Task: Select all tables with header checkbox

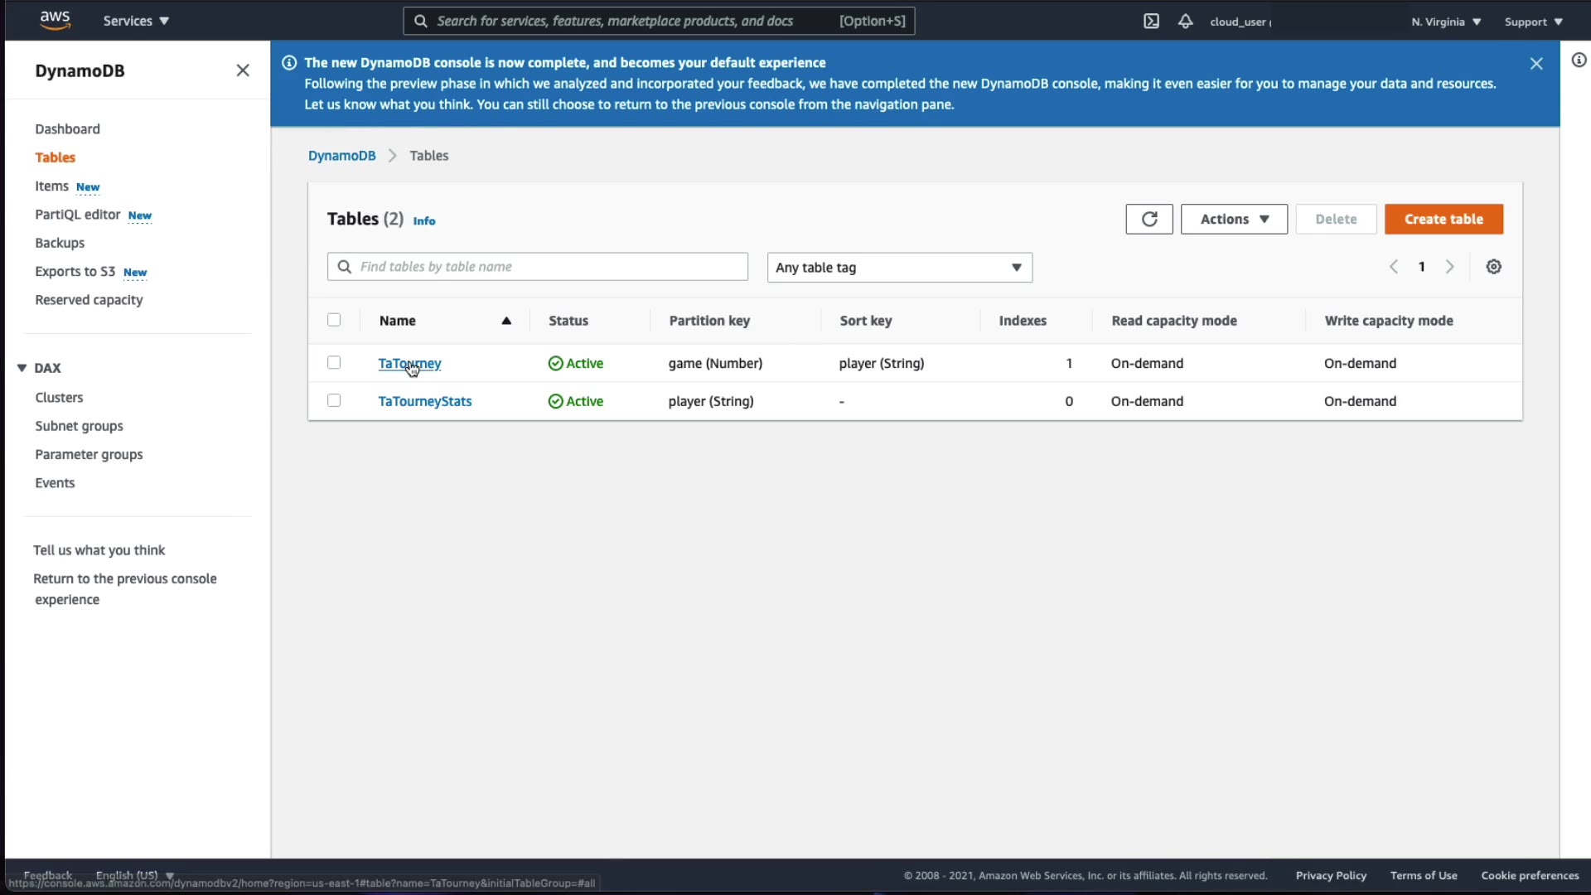Action: pos(334,320)
